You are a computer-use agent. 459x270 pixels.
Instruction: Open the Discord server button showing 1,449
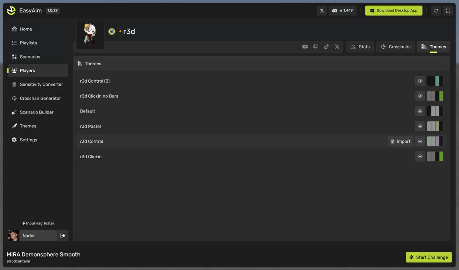coord(343,11)
